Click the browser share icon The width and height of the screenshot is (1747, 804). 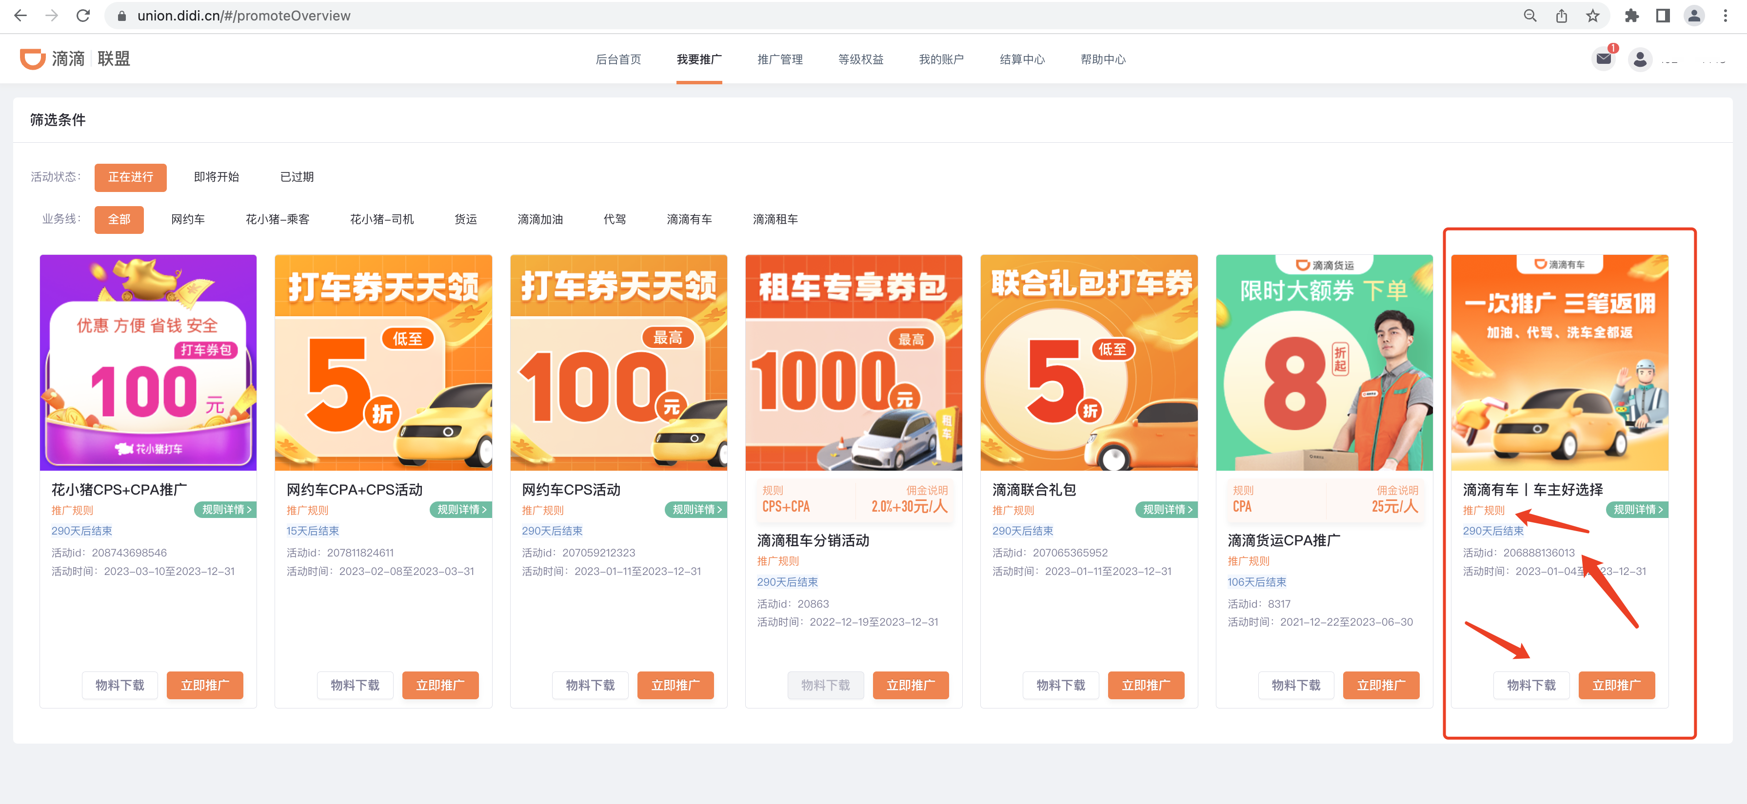[x=1561, y=16]
